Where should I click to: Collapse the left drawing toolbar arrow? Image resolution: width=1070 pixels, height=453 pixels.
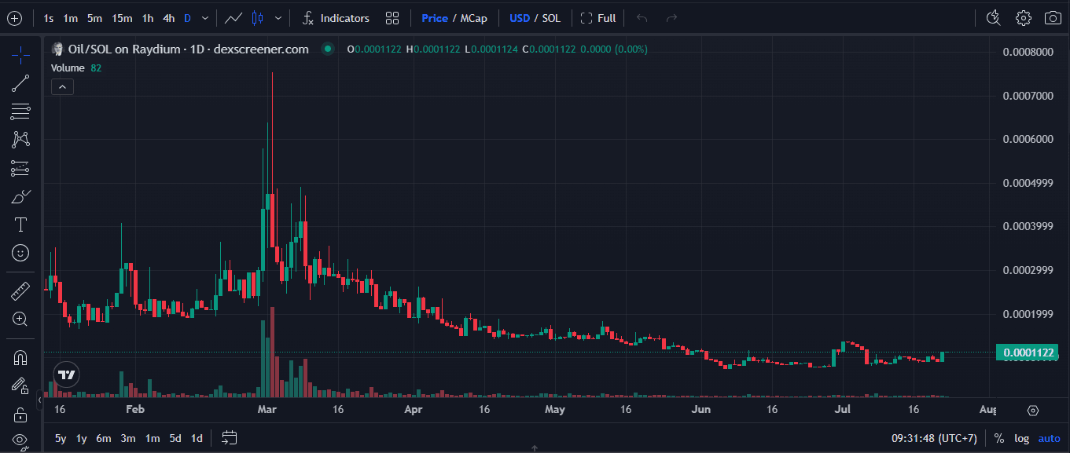40,400
